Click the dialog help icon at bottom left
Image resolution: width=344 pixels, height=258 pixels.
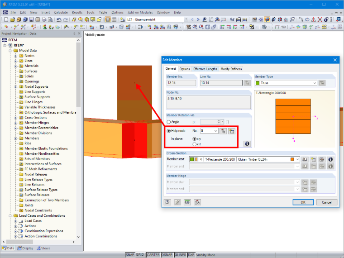167,202
